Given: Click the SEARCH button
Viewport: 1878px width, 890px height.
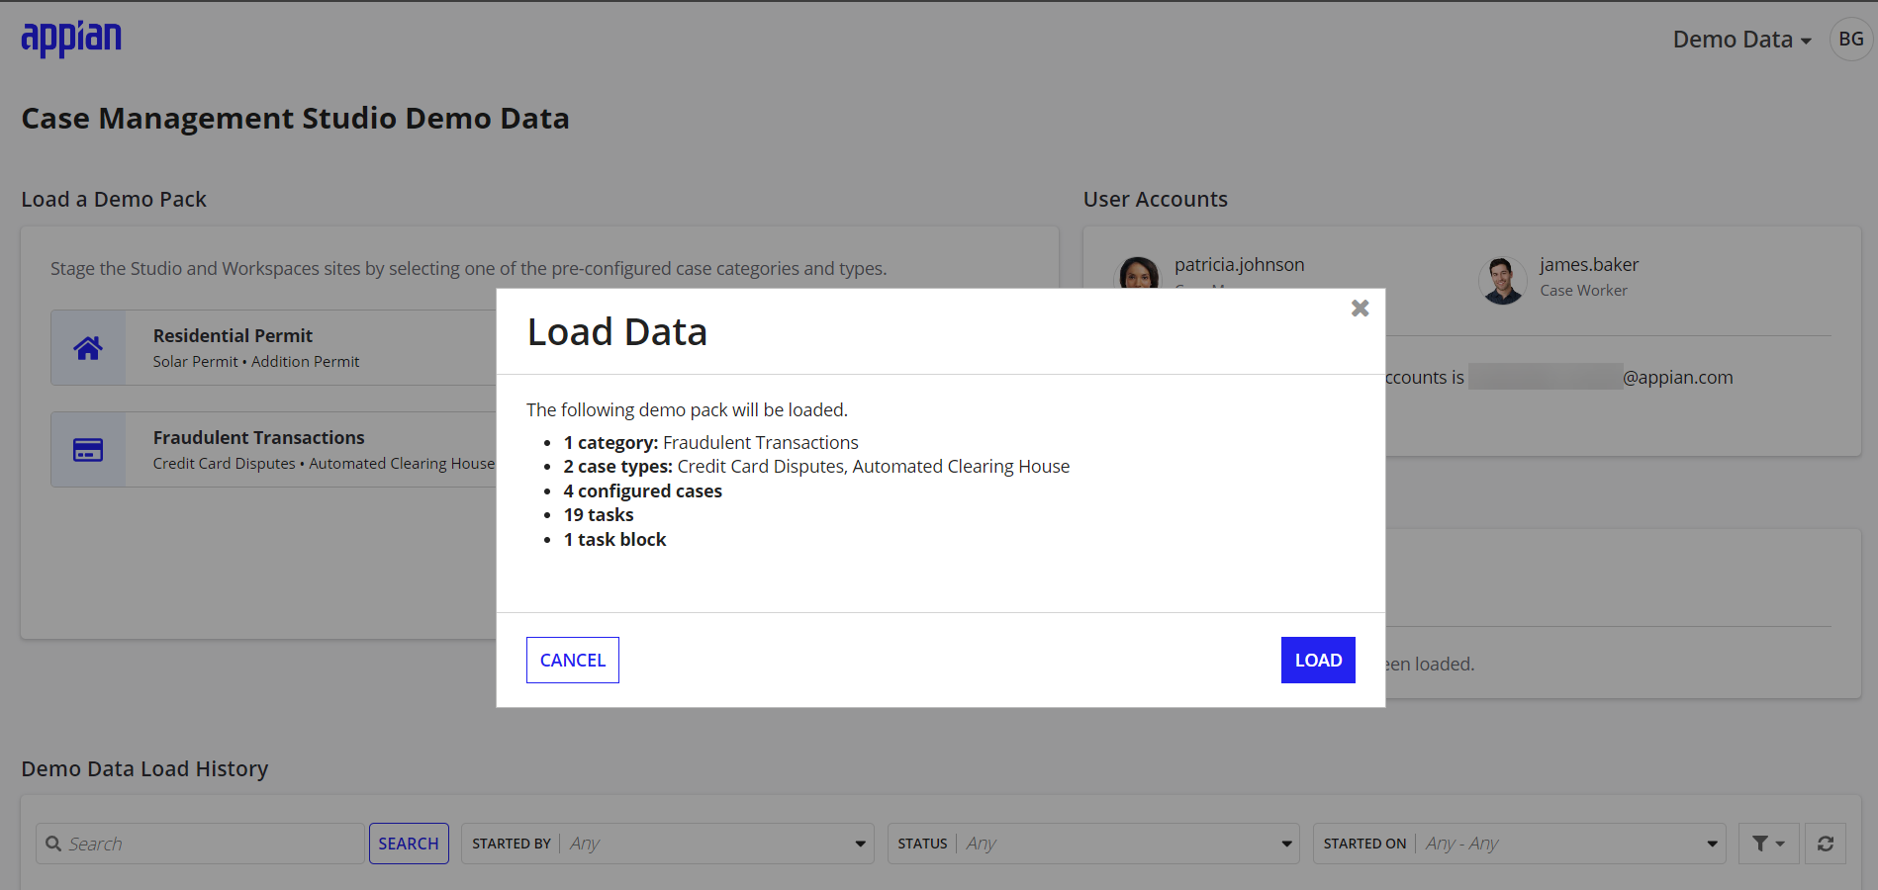Looking at the screenshot, I should tap(409, 844).
